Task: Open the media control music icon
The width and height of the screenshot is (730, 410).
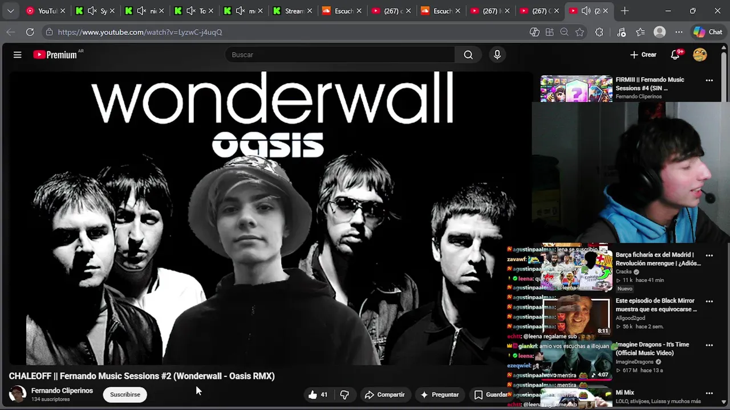Action: pos(622,32)
